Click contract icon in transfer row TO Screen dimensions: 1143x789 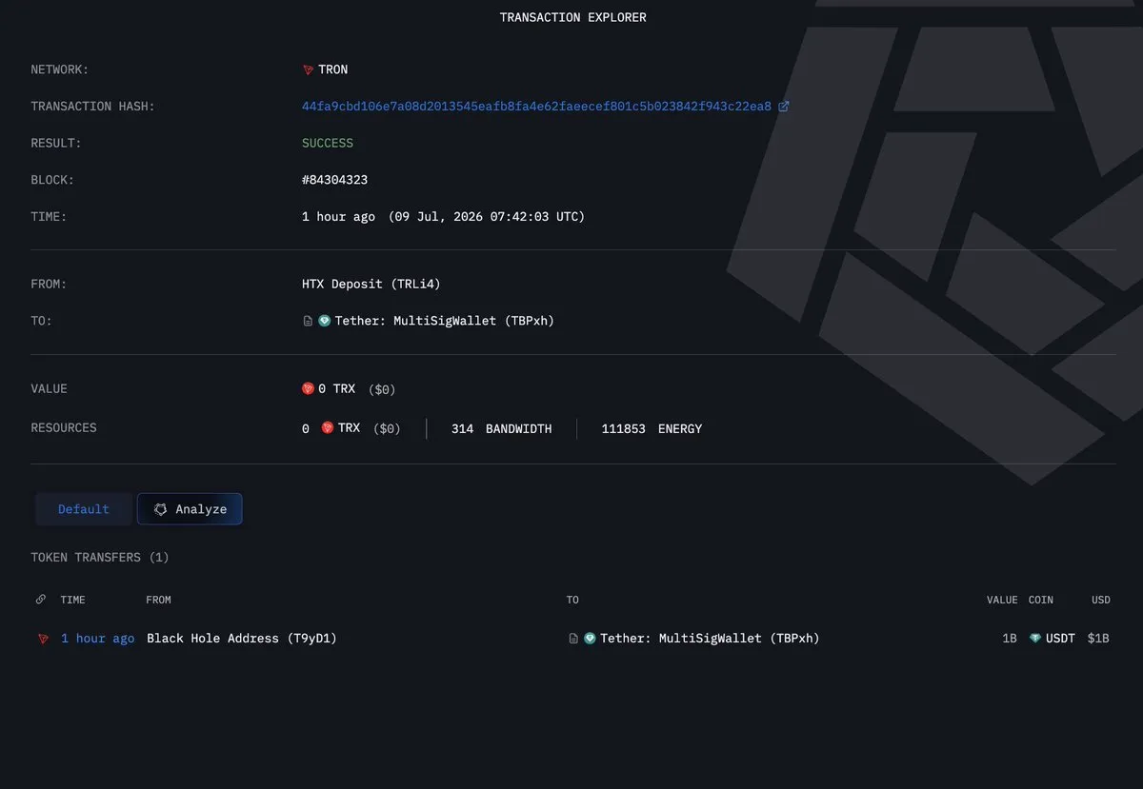click(x=573, y=639)
